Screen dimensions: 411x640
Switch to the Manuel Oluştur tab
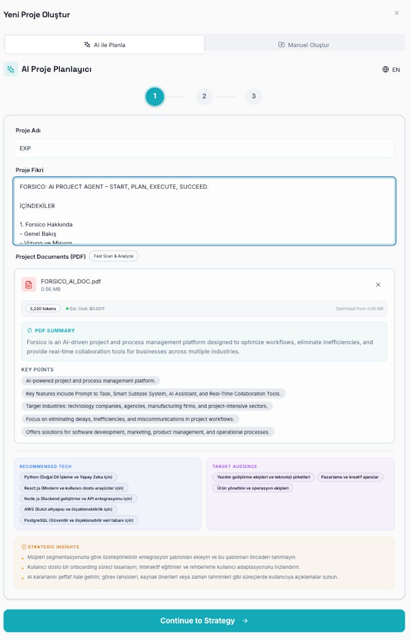click(304, 45)
